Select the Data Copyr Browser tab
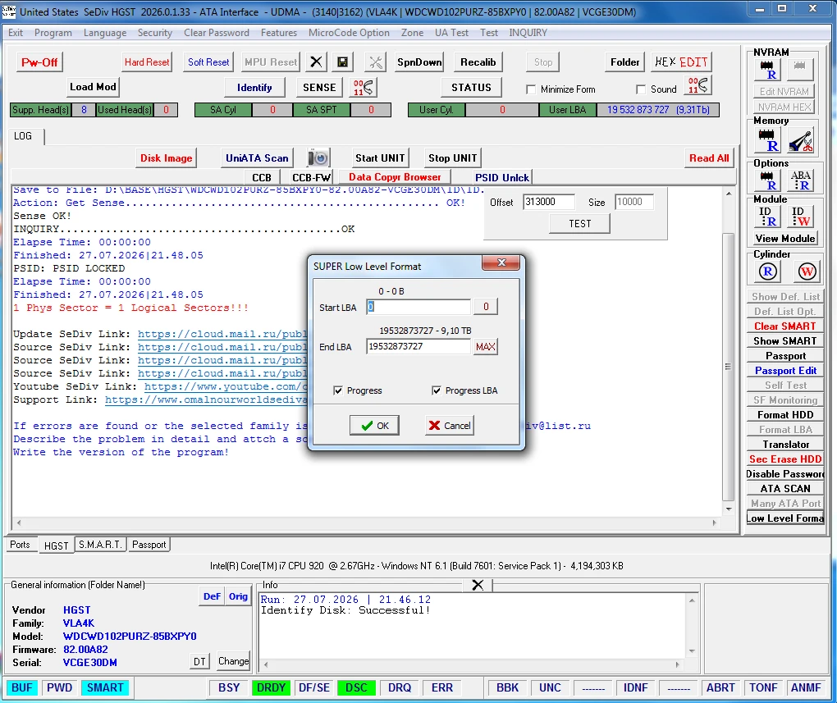 395,176
